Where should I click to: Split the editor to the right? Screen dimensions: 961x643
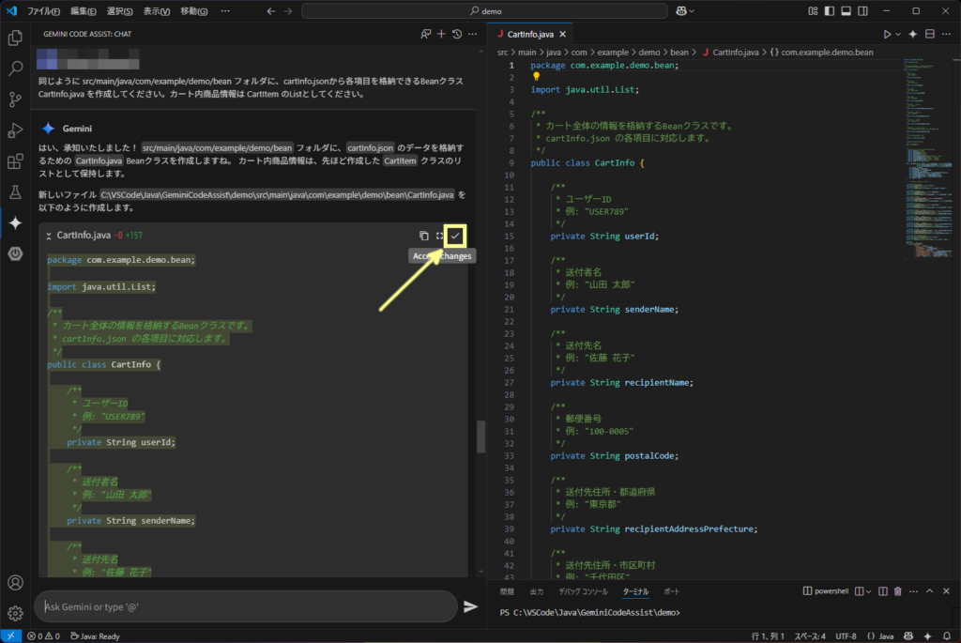[x=930, y=35]
